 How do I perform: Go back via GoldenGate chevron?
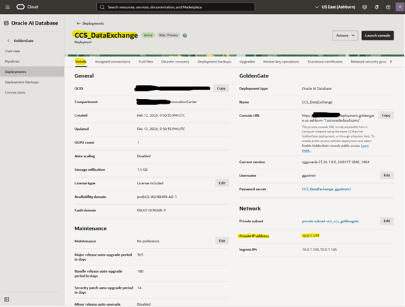tap(8, 40)
